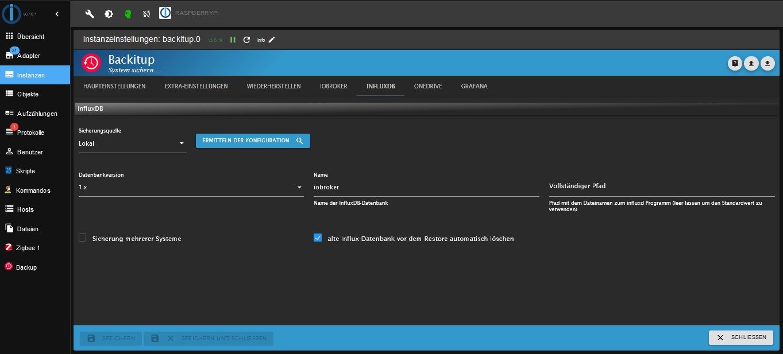
Task: Click Ermitteln der Konfiguration button
Action: pos(253,141)
